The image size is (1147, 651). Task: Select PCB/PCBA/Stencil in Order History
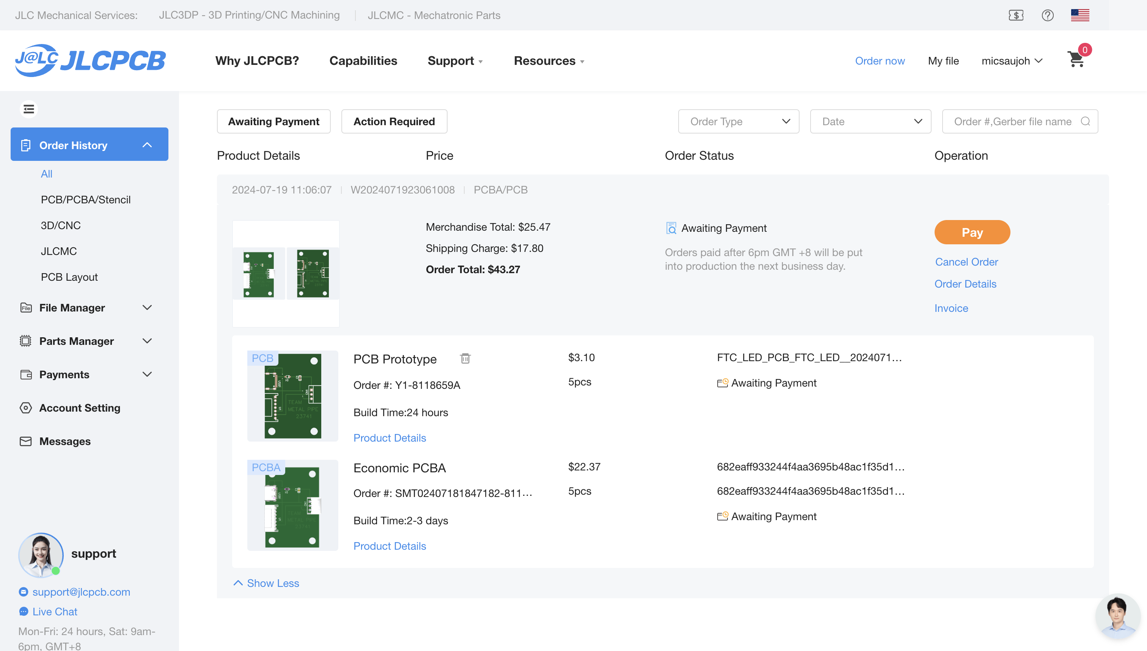coord(85,200)
